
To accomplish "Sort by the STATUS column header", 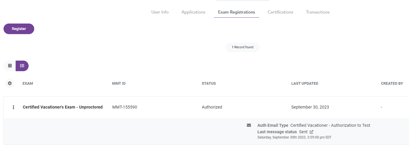I will tap(209, 84).
